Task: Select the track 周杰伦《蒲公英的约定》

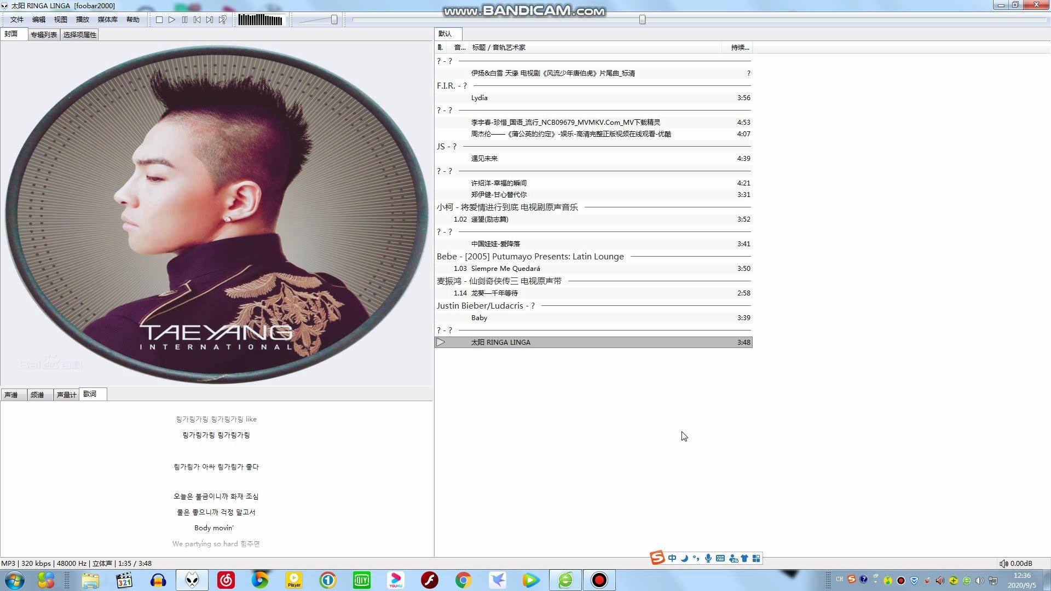Action: 593,134
